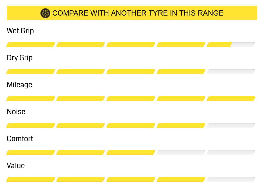Click the partially filled fifth Wet Grip bar
This screenshot has height=194, width=263.
coord(231,45)
